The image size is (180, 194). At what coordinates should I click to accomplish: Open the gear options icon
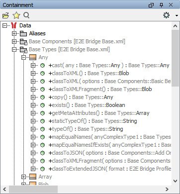click(x=166, y=15)
